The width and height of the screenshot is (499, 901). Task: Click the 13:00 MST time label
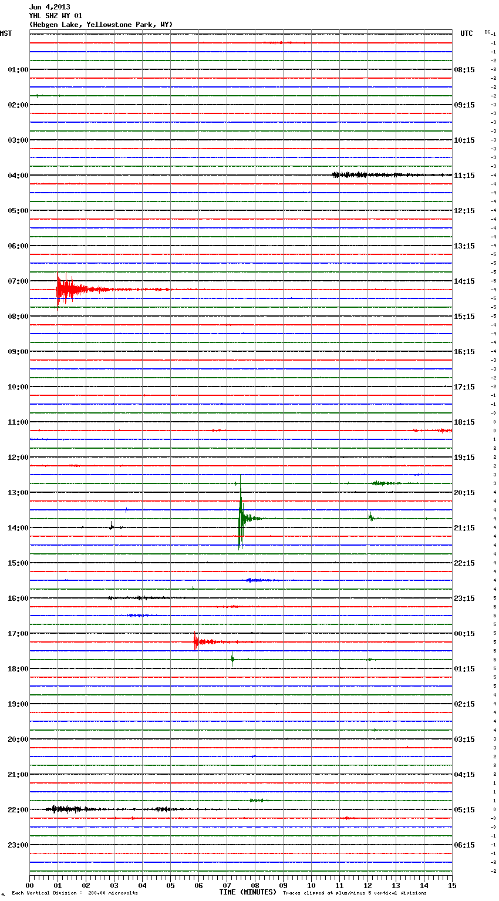[x=18, y=492]
